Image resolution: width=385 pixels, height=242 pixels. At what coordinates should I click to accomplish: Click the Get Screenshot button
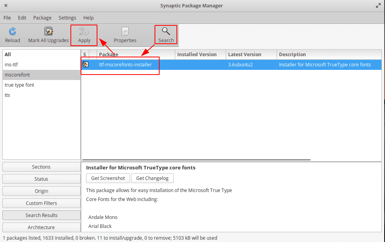(x=108, y=178)
